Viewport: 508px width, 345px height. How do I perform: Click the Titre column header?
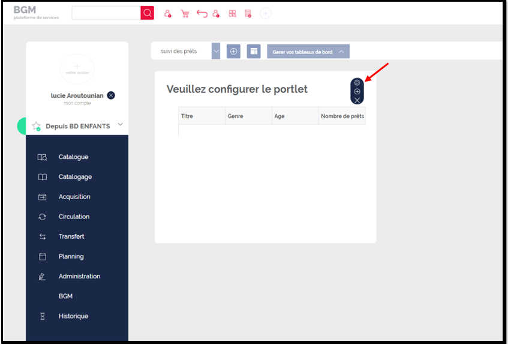[202, 116]
